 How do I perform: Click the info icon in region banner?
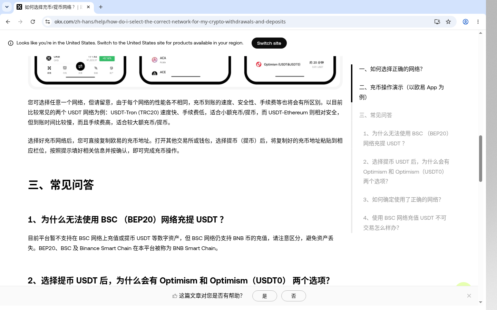coord(11,43)
